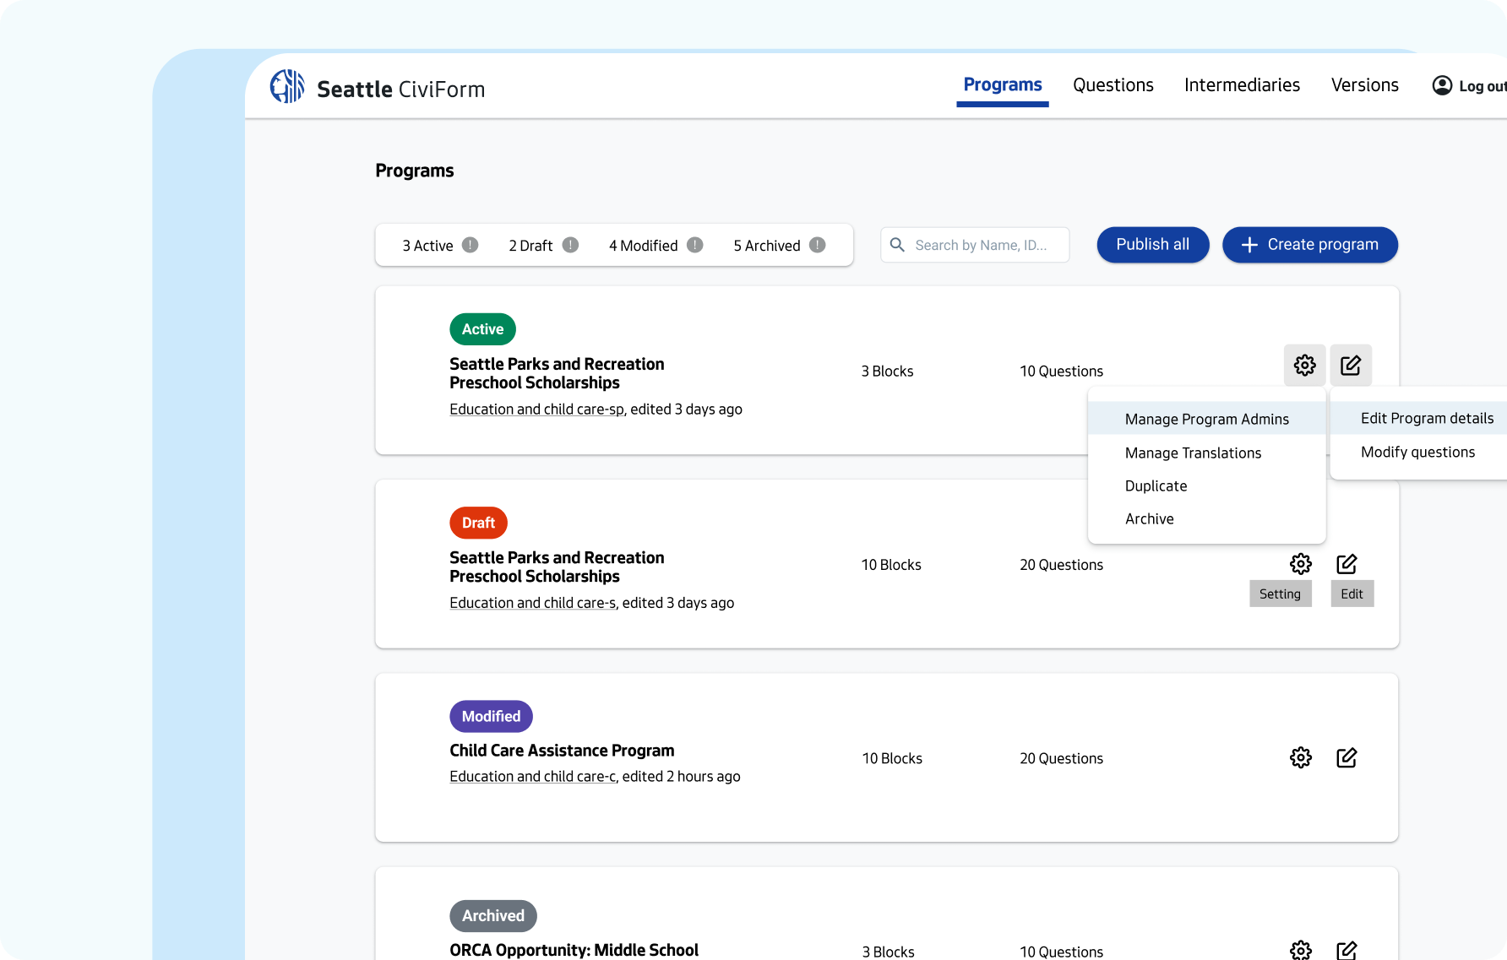This screenshot has height=960, width=1507.
Task: Click the user account icon beside Log out
Action: pyautogui.click(x=1441, y=84)
